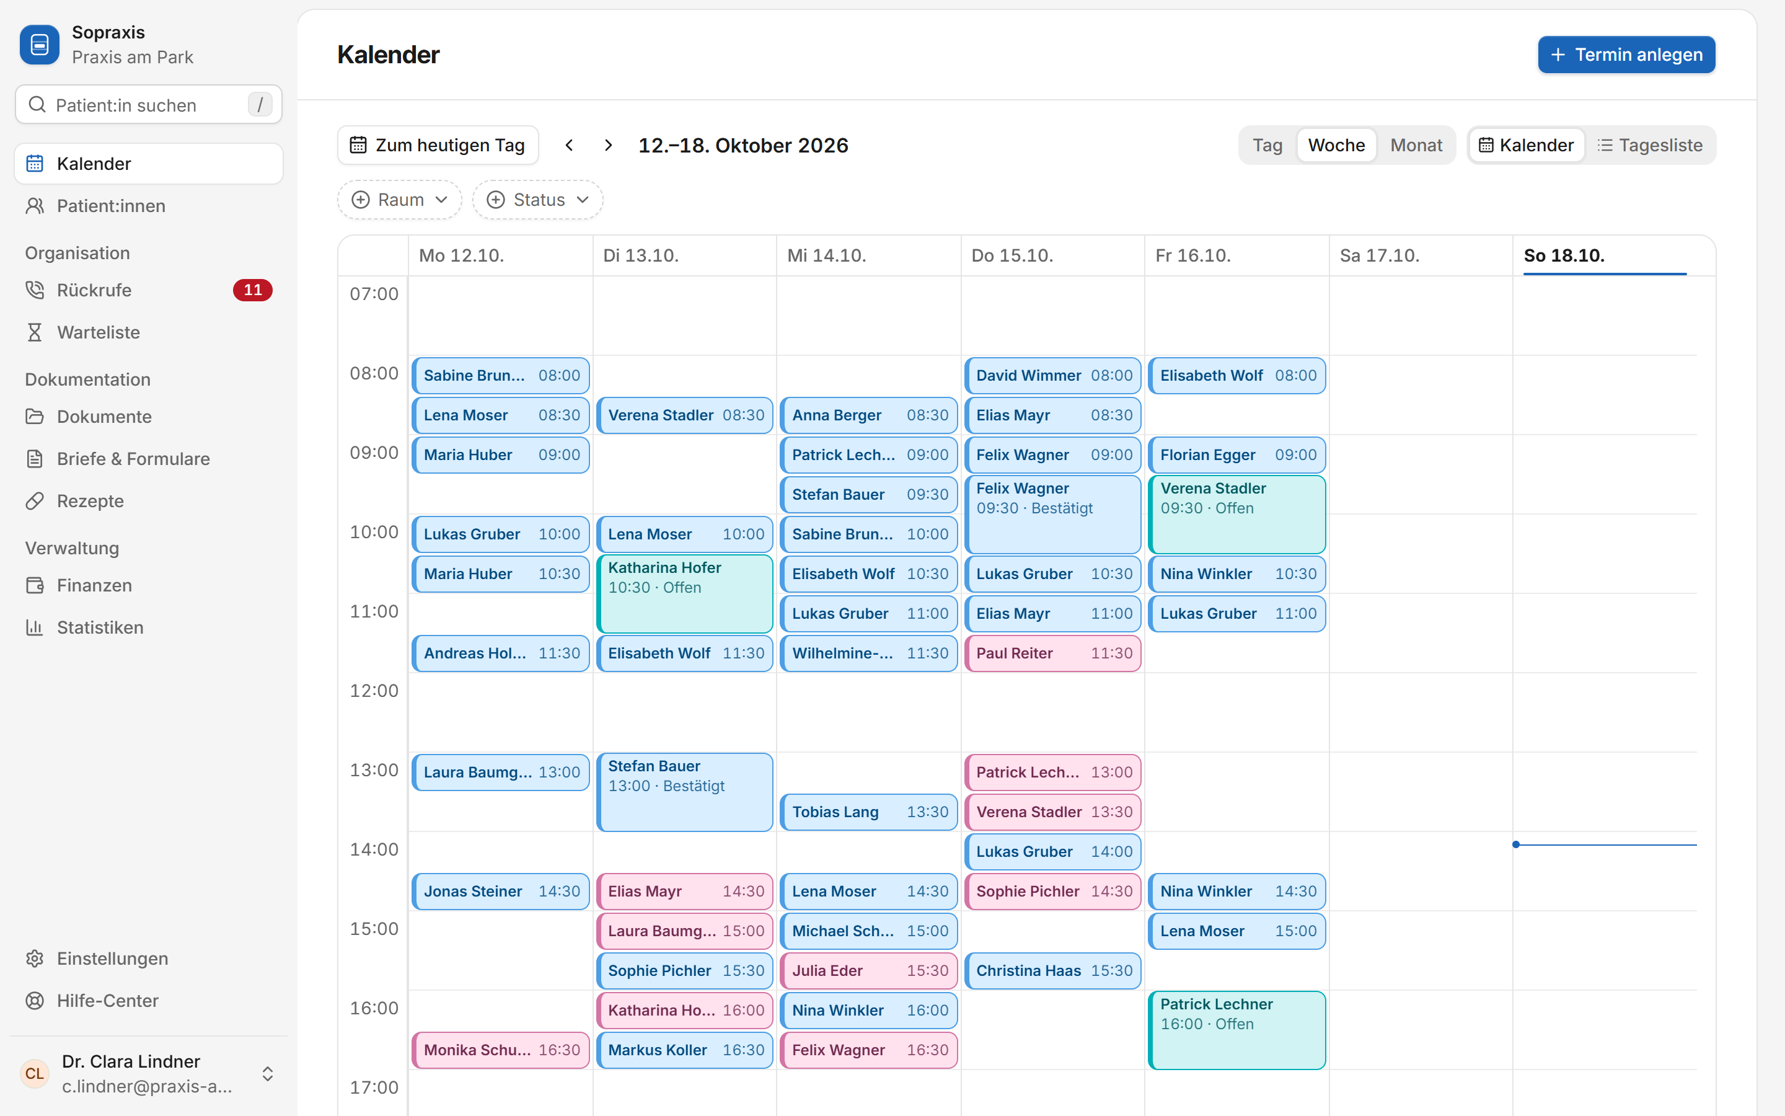Open the Warteliste page
Image resolution: width=1785 pixels, height=1116 pixels.
148,332
